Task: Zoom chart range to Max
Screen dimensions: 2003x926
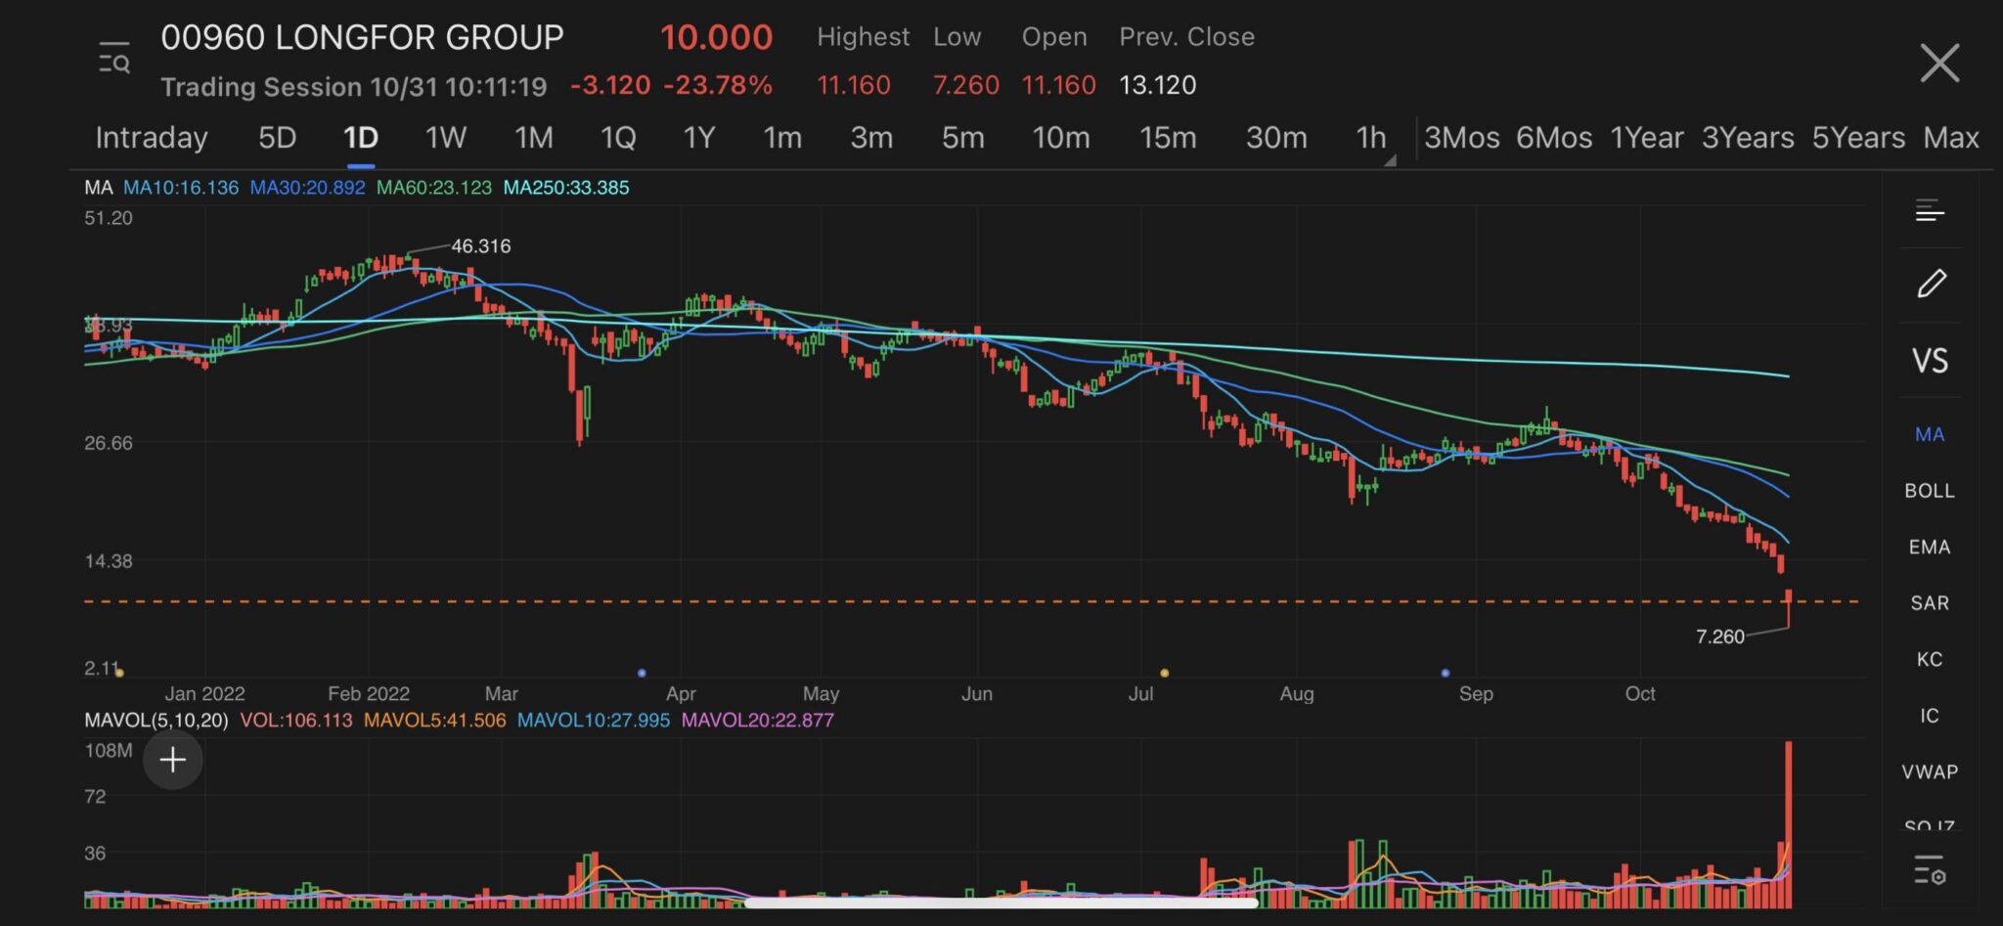Action: click(x=1951, y=138)
